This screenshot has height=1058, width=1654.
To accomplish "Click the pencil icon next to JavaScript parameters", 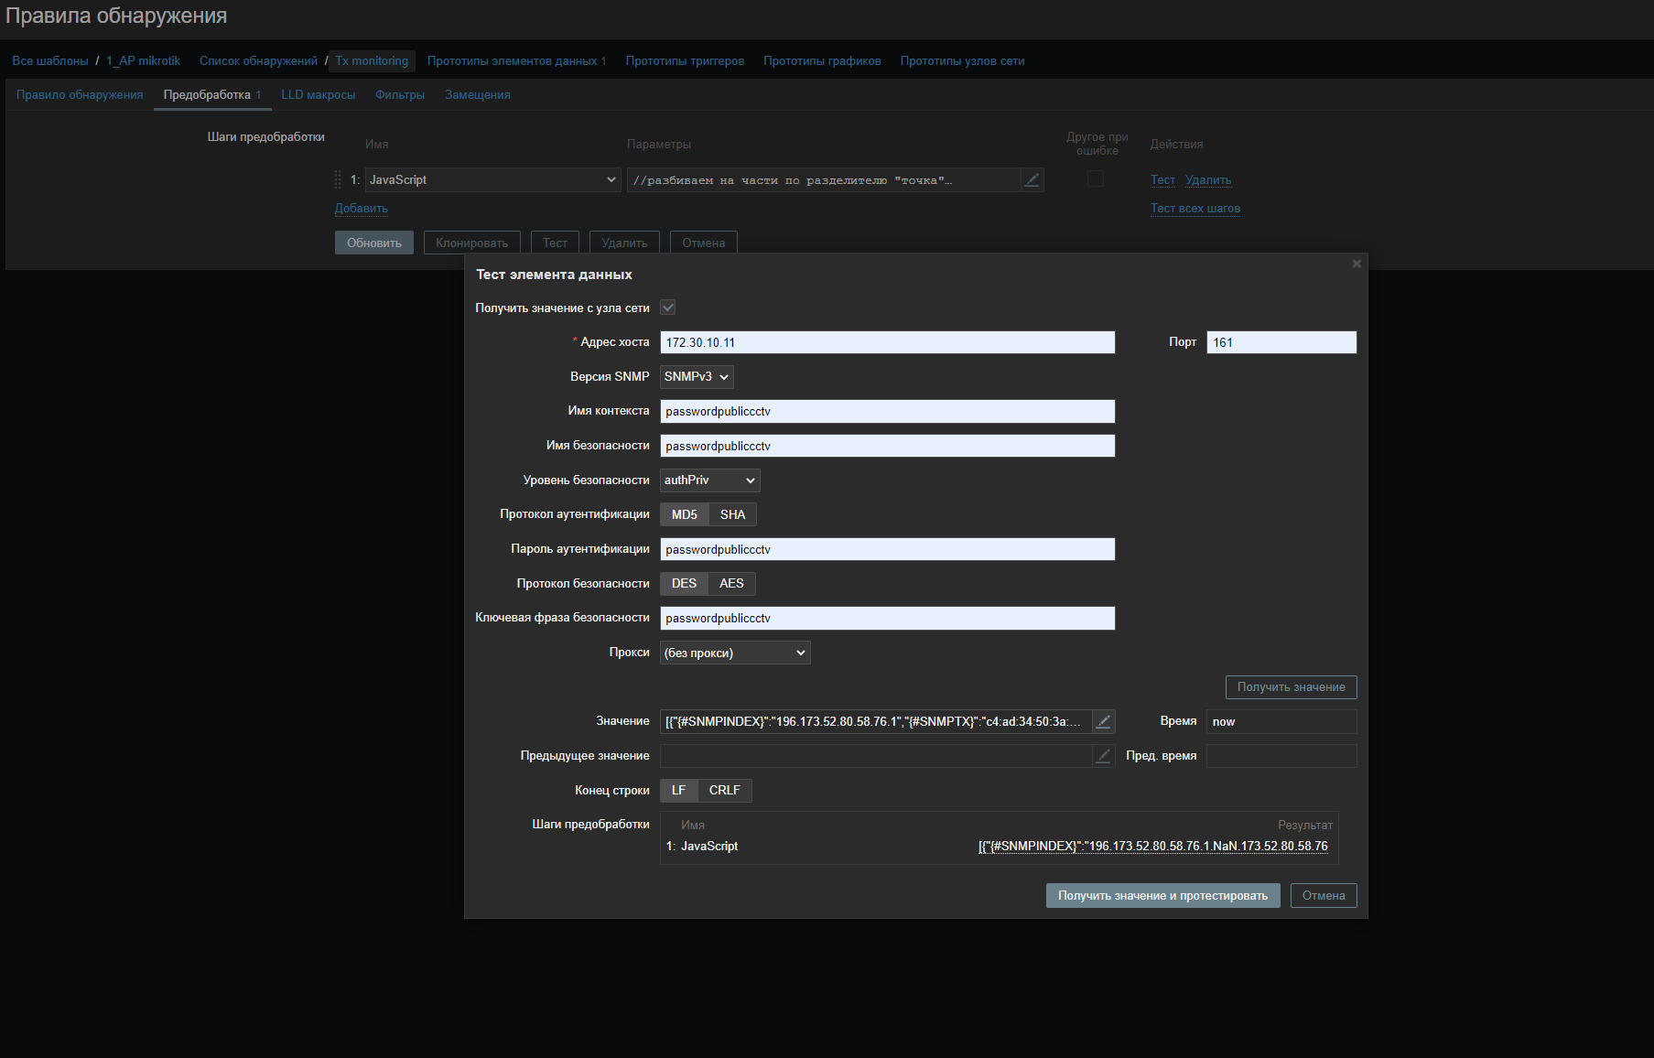I will (x=1032, y=180).
